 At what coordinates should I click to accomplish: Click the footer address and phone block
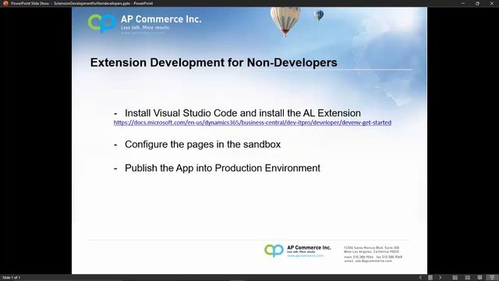(x=373, y=254)
